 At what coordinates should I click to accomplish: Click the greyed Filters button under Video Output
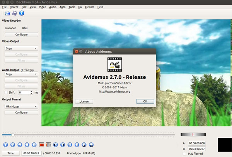[21, 60]
